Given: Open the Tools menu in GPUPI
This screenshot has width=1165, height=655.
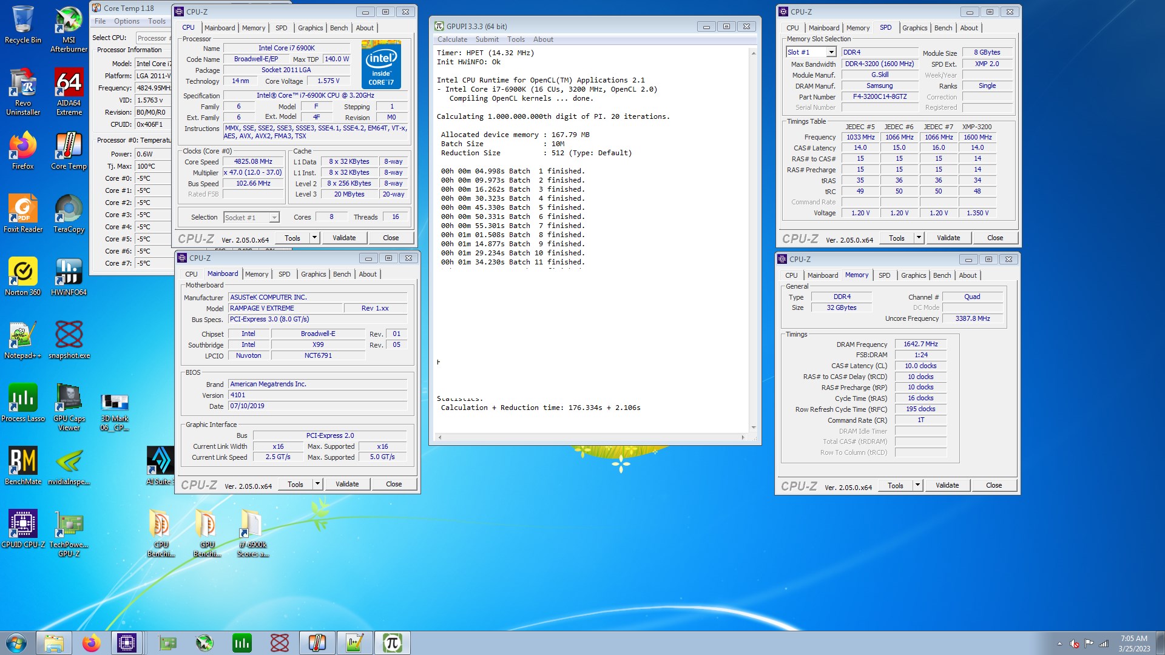Looking at the screenshot, I should coord(516,39).
